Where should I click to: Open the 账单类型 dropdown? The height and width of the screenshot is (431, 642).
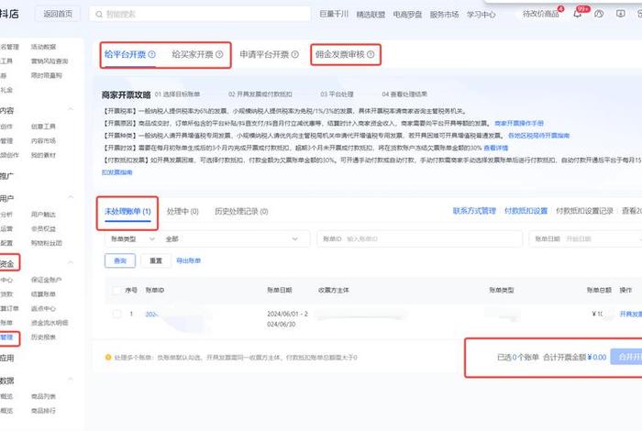click(x=132, y=239)
